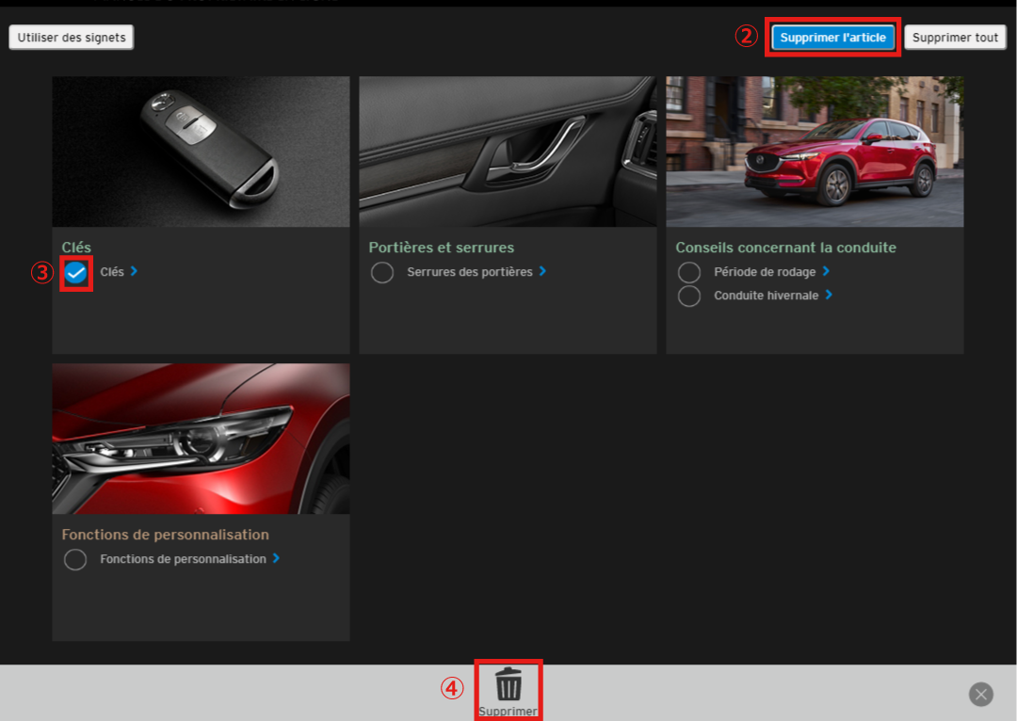The image size is (1017, 721).
Task: Open the Période de rodage link
Action: coord(765,272)
